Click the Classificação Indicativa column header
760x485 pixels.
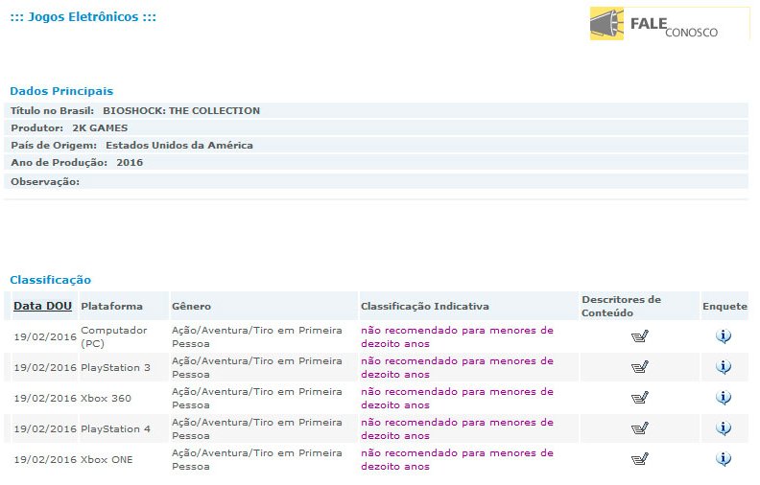pos(424,307)
